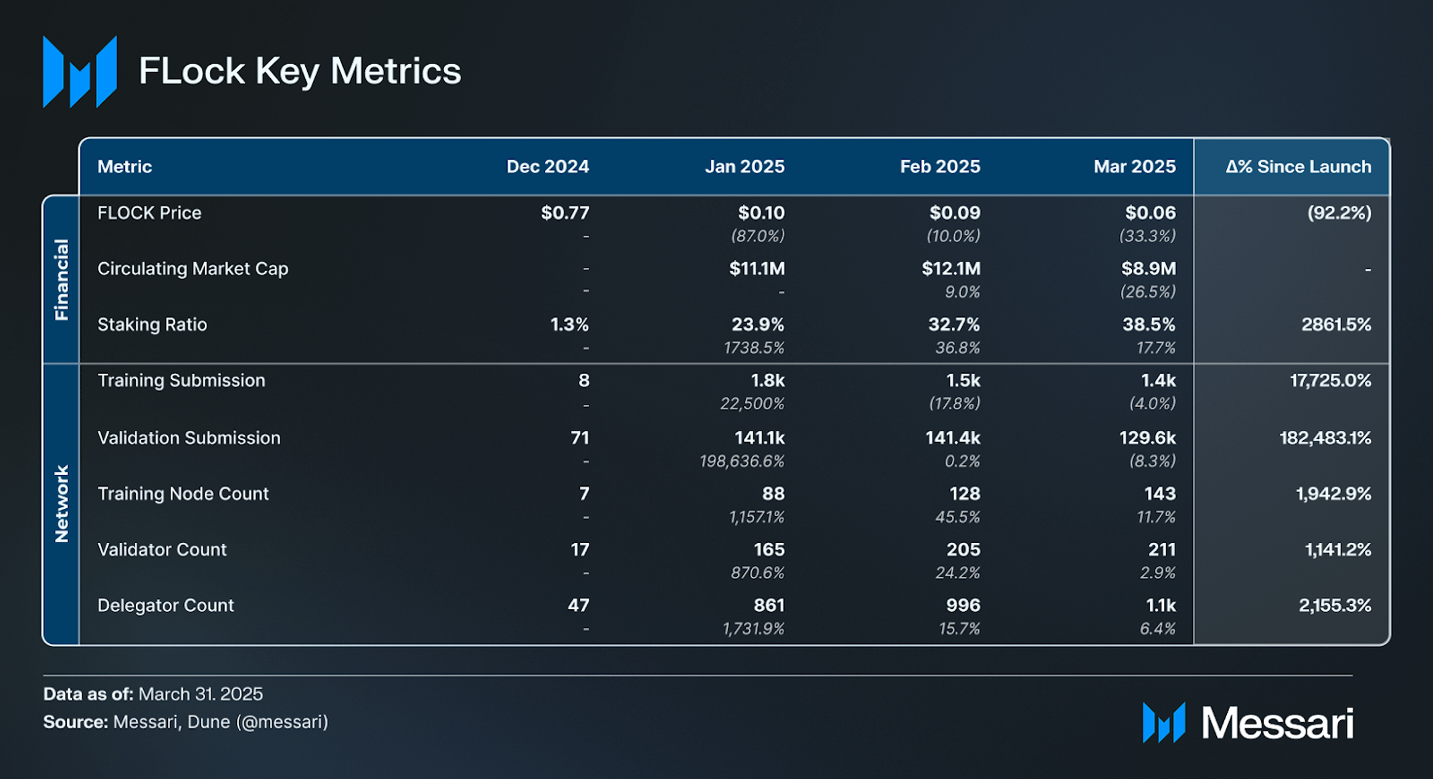Viewport: 1433px width, 779px height.
Task: Select the Mar 2025 column header
Action: pyautogui.click(x=1135, y=166)
